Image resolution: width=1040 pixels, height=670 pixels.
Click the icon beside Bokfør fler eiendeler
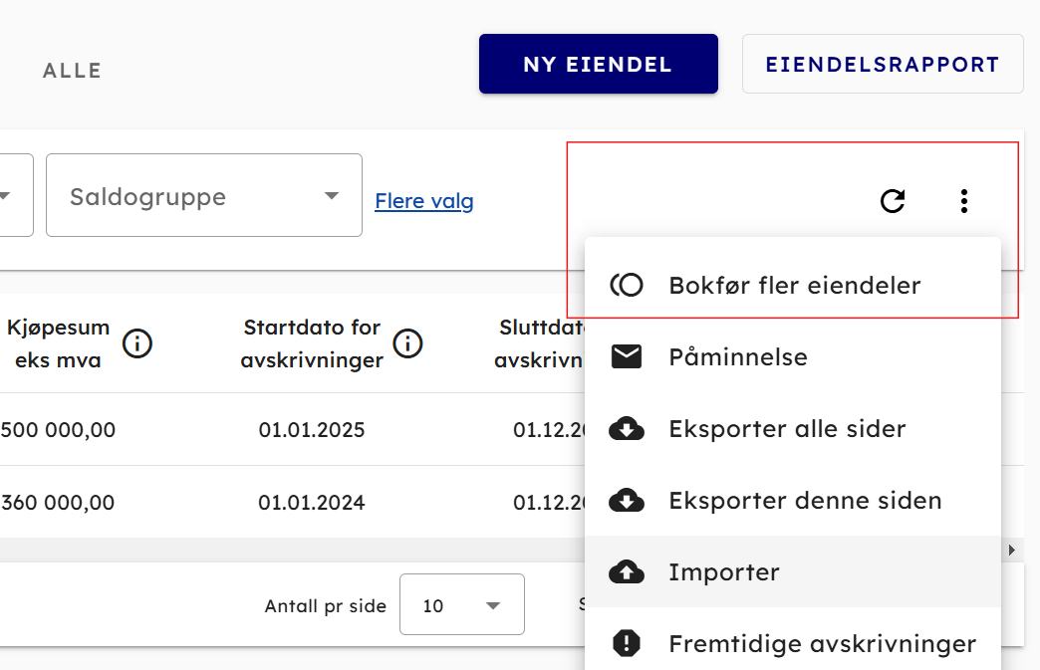(627, 286)
